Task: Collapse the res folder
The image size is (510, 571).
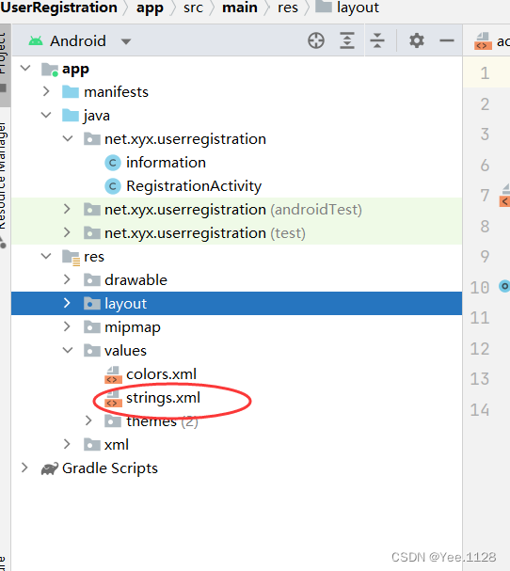Action: click(46, 256)
